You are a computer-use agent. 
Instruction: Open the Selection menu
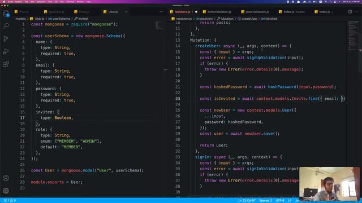41,2
